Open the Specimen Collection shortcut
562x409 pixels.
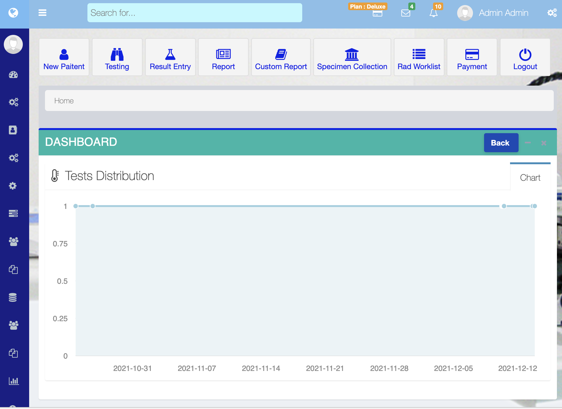click(x=352, y=57)
